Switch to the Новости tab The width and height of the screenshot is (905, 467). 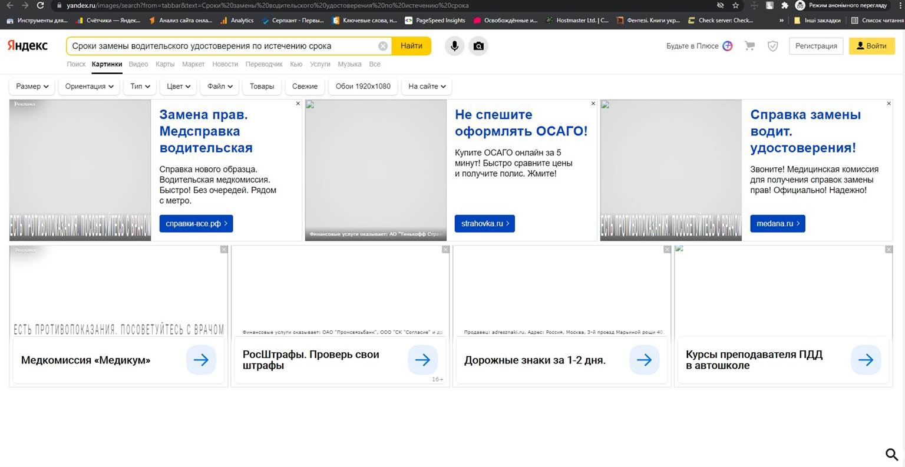[225, 64]
